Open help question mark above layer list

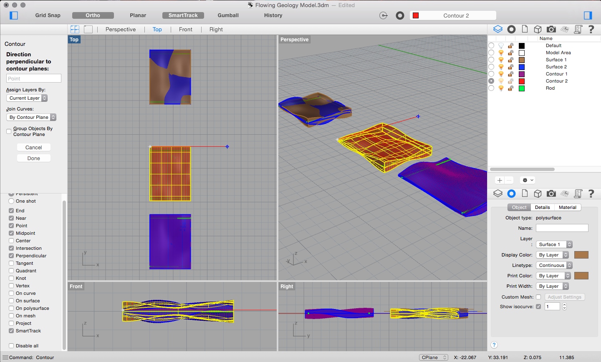click(591, 29)
